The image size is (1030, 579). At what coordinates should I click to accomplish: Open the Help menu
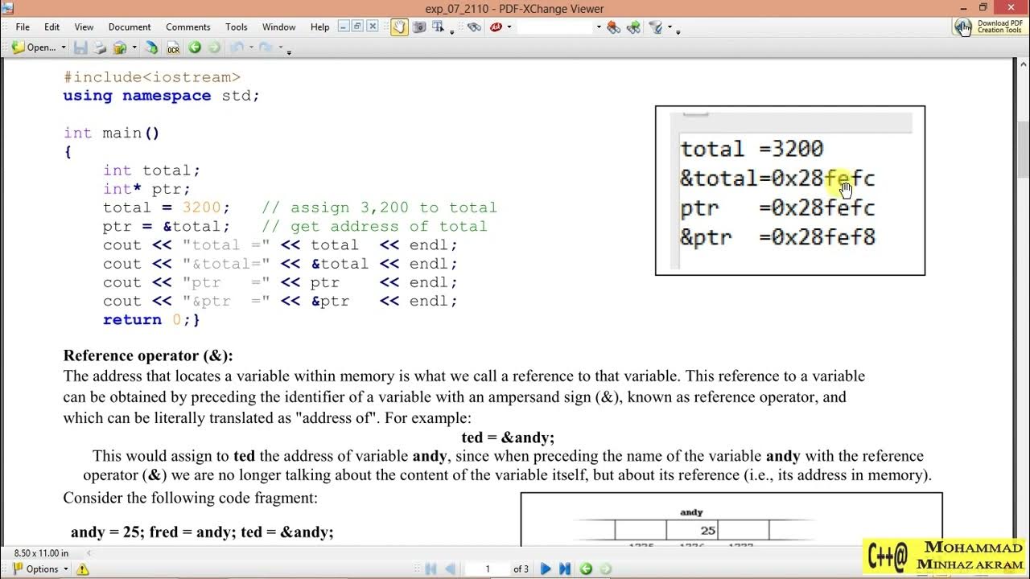click(319, 27)
